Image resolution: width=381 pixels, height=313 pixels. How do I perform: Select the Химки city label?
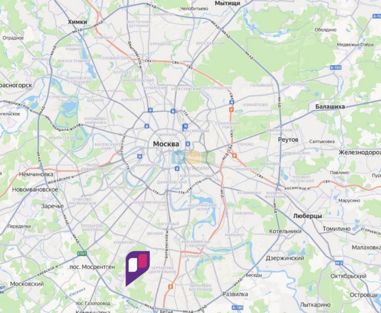(77, 22)
